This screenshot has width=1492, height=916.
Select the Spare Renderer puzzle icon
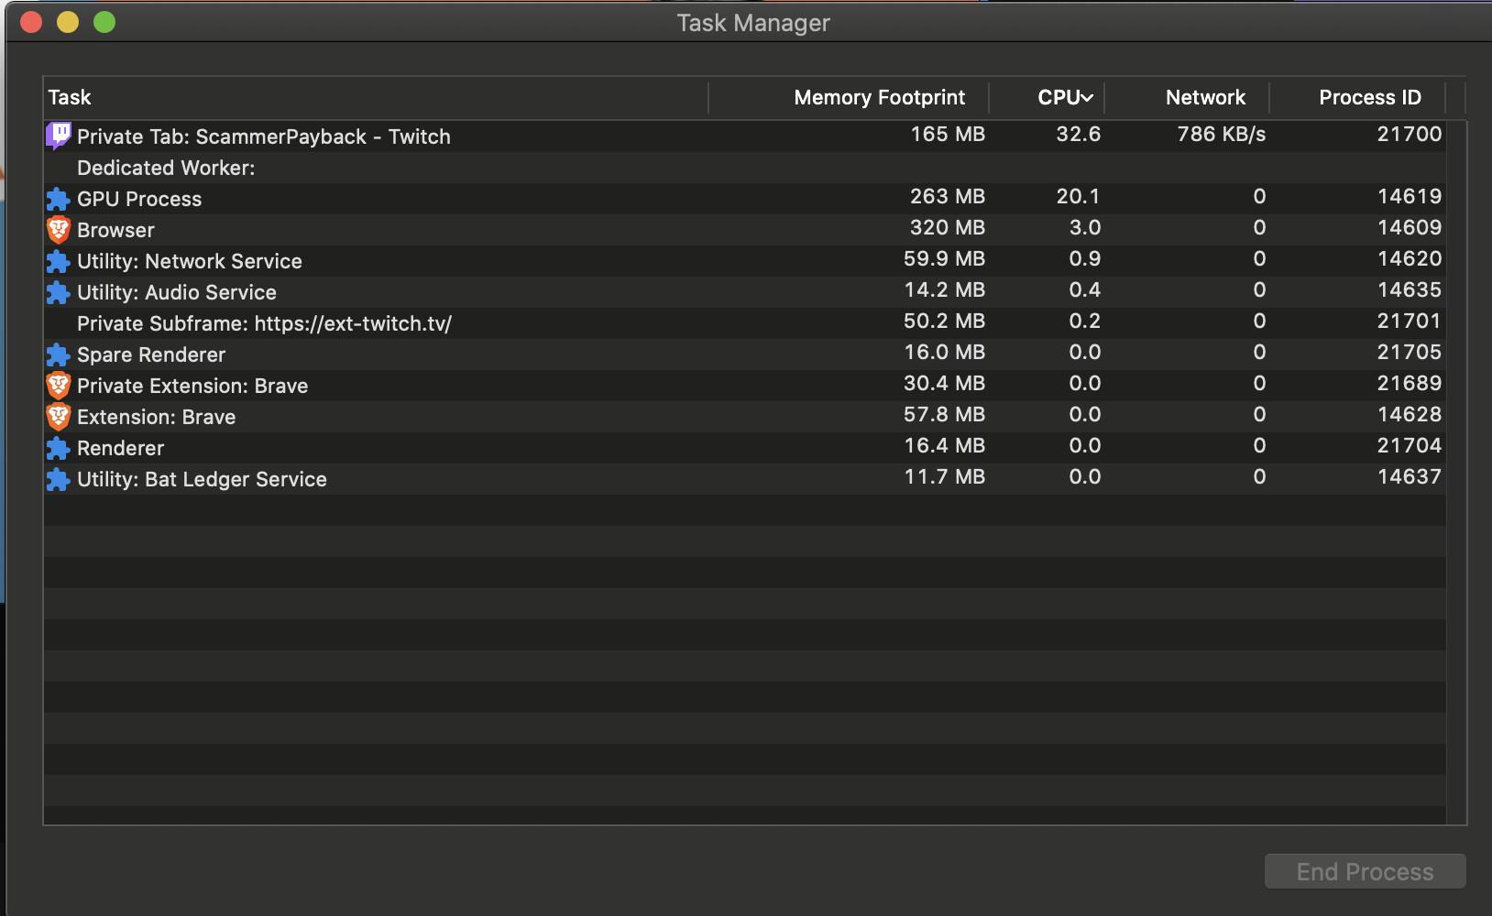[x=59, y=354]
